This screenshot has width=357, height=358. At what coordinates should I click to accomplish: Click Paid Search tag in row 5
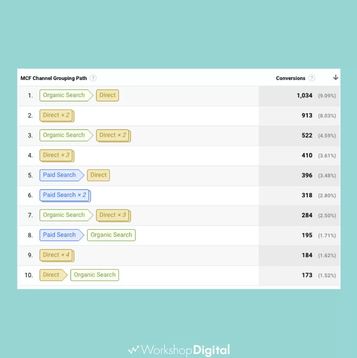(62, 175)
